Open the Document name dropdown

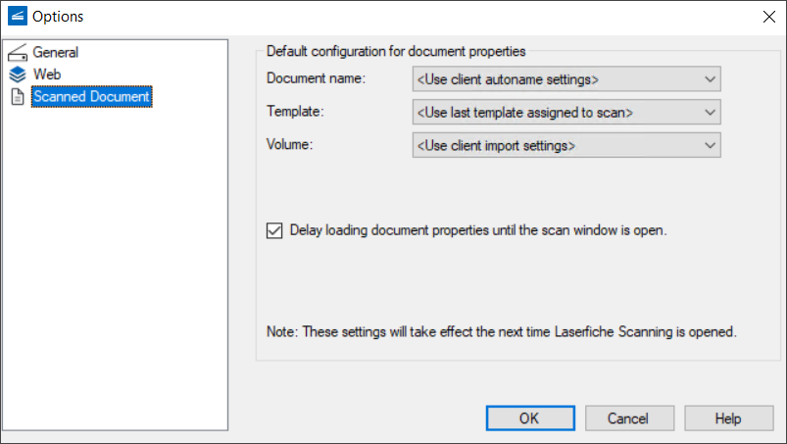pos(566,79)
